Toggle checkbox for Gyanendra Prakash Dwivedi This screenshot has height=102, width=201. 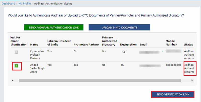16,52
